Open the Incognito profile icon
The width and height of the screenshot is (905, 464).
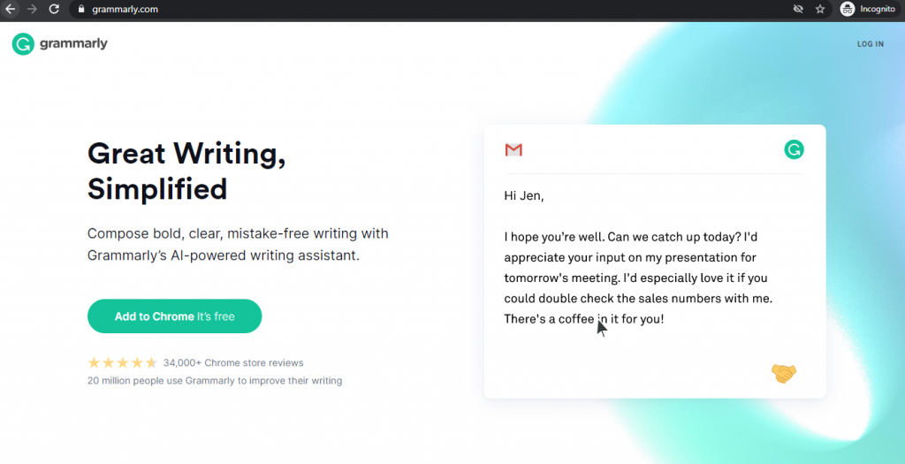click(x=848, y=9)
